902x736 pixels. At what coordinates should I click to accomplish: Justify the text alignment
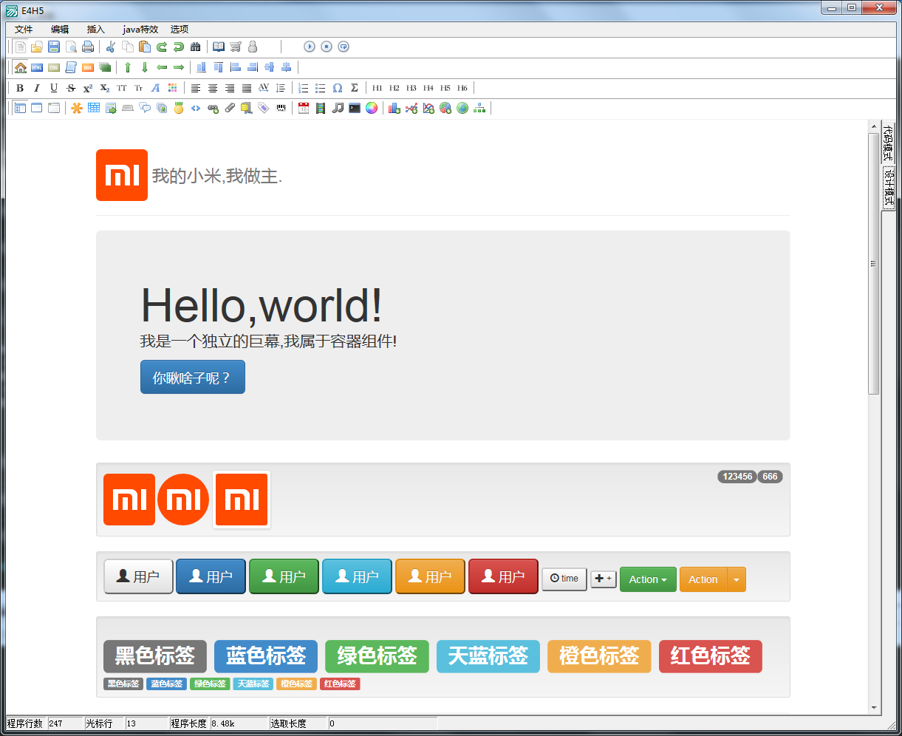pyautogui.click(x=247, y=88)
